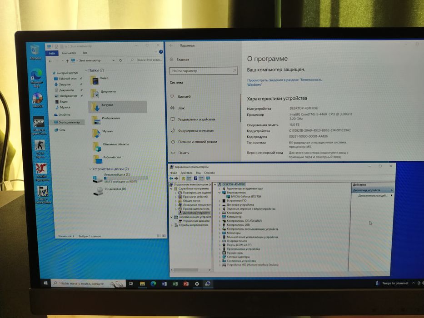
Task: Open PowerPoint from the taskbar
Action: (x=186, y=283)
